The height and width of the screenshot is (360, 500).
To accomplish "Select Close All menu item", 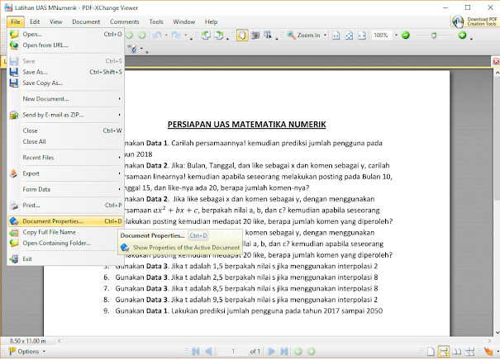I will [x=65, y=141].
